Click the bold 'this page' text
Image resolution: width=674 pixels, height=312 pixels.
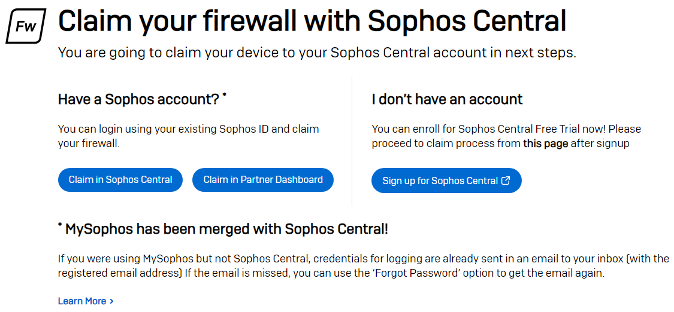click(545, 143)
